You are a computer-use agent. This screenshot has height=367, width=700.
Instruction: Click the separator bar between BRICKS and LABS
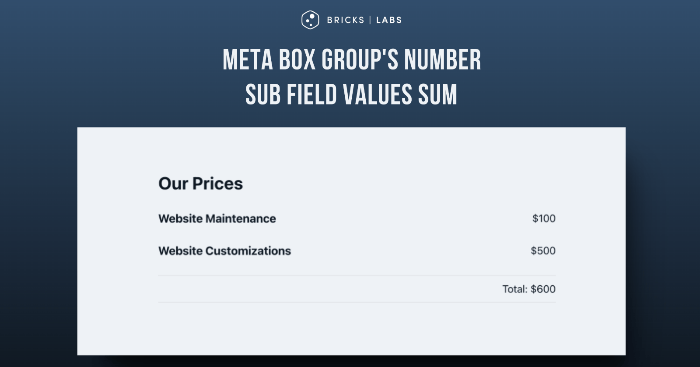tap(370, 20)
